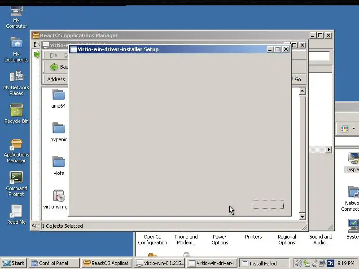Open Network Connections in Control Panel

click(x=351, y=199)
